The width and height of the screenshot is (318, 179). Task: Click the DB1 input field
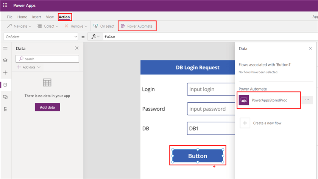click(211, 128)
